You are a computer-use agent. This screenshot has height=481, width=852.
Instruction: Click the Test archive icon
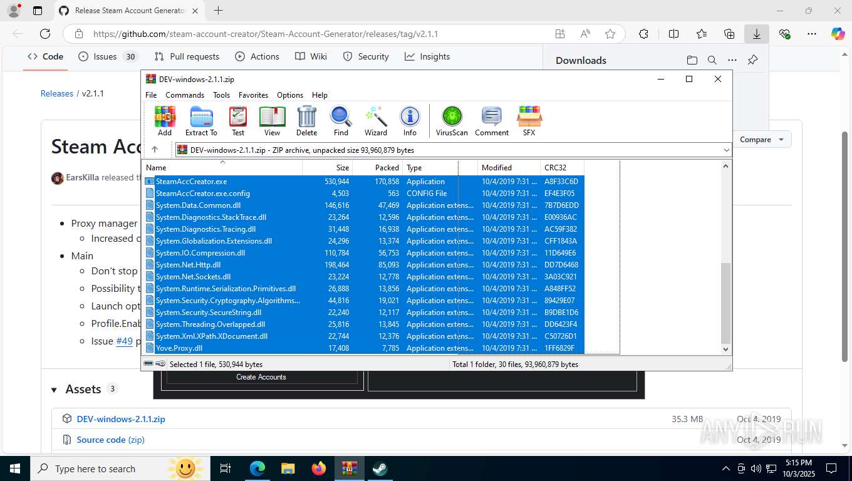coord(238,121)
